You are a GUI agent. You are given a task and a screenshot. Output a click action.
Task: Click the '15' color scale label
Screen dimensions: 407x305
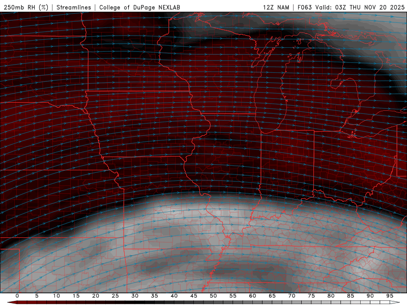click(x=76, y=296)
